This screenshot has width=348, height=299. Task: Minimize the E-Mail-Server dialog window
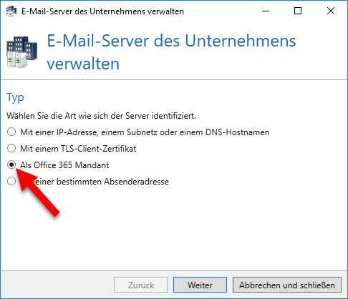point(266,11)
